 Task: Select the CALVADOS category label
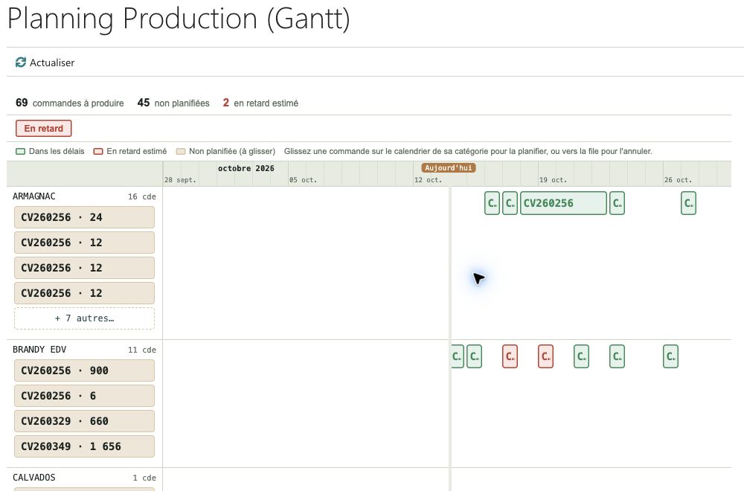pyautogui.click(x=34, y=478)
